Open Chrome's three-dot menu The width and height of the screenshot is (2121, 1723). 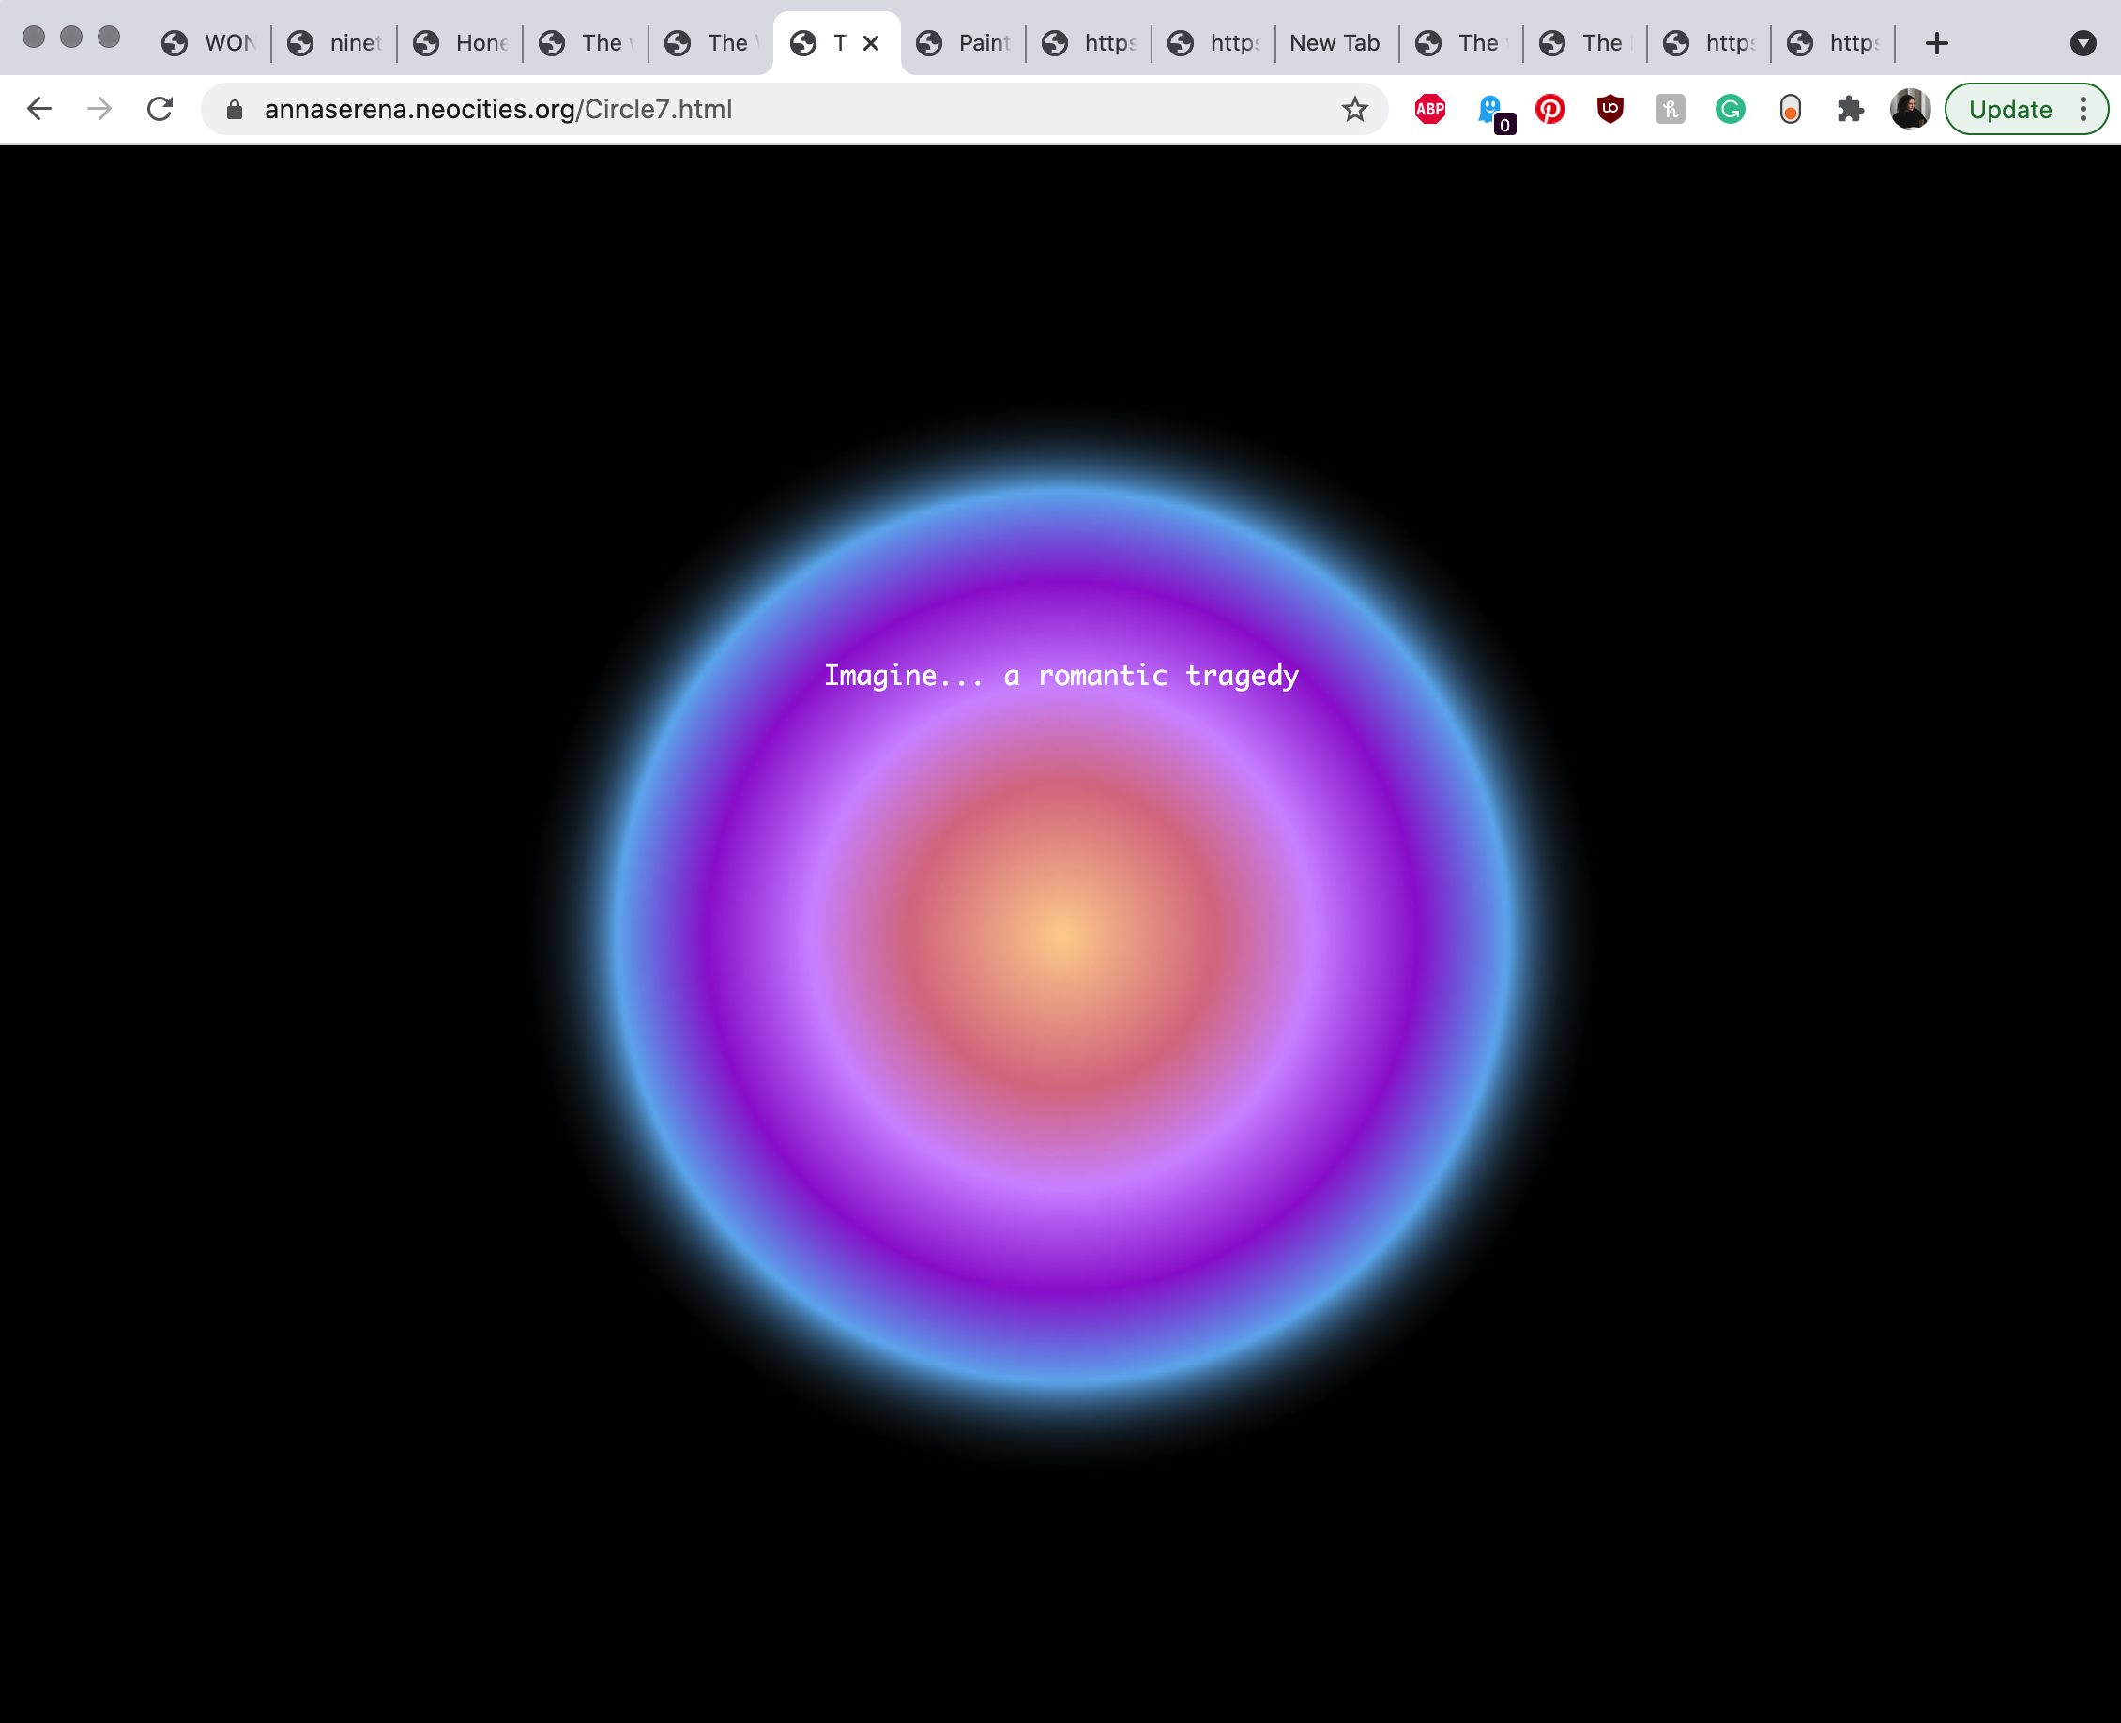(x=2083, y=109)
